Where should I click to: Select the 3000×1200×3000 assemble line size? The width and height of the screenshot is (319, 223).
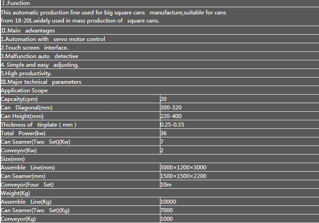(183, 167)
